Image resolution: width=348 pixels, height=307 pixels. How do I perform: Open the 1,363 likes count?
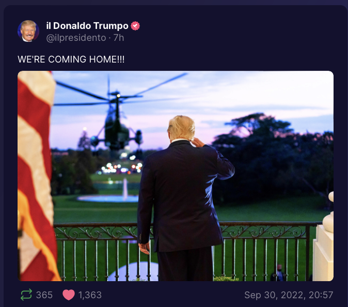pos(90,295)
